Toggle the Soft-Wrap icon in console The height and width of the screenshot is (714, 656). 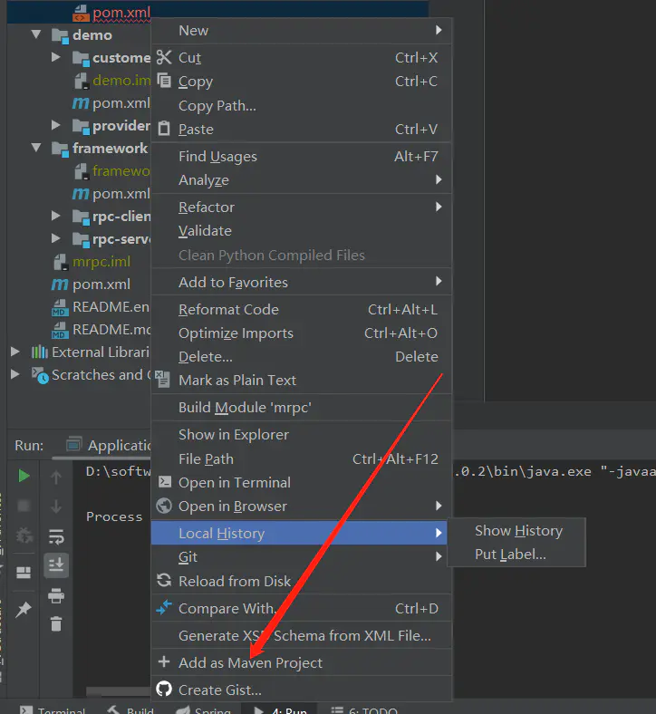pos(56,537)
